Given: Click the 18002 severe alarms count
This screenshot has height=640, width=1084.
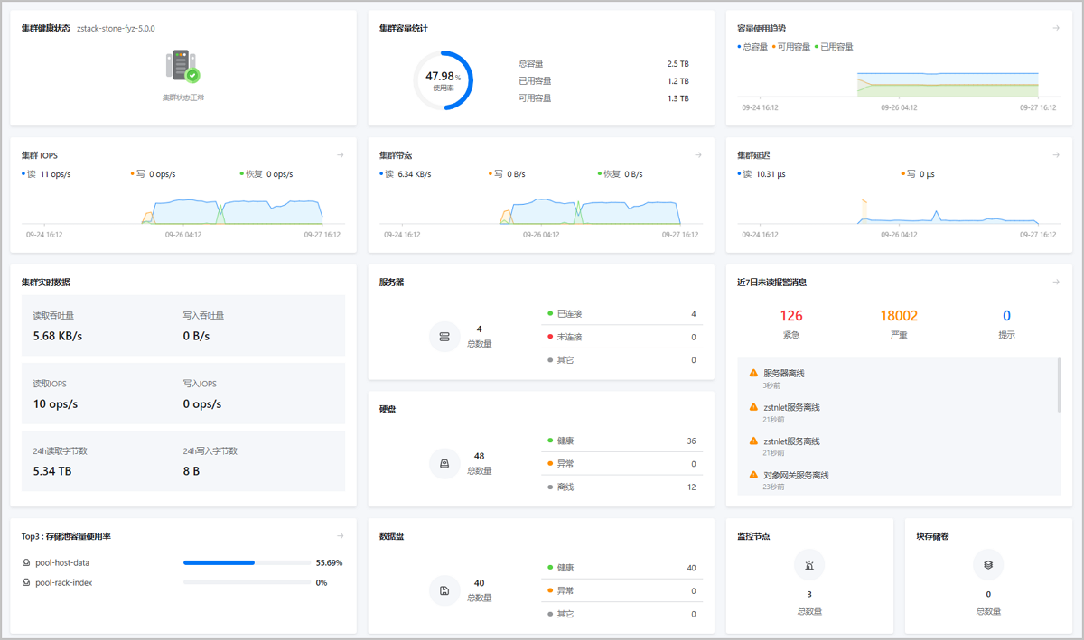Looking at the screenshot, I should pos(899,316).
